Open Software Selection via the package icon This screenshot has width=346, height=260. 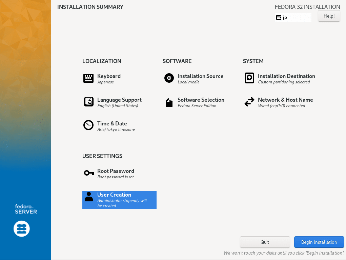coord(169,102)
